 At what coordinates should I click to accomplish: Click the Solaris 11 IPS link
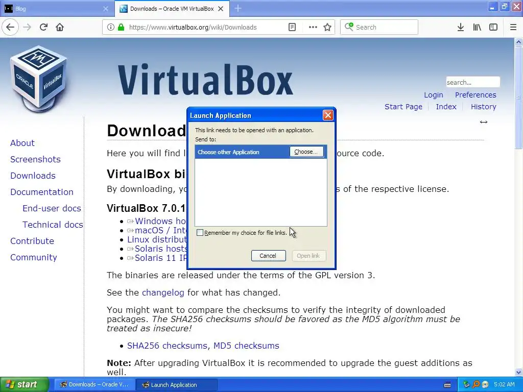coord(161,258)
